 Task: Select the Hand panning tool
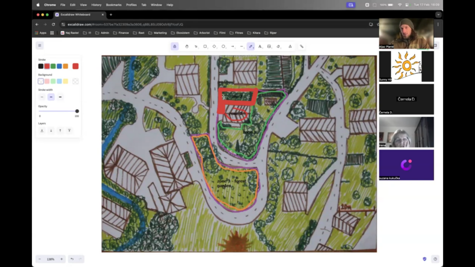click(x=186, y=46)
